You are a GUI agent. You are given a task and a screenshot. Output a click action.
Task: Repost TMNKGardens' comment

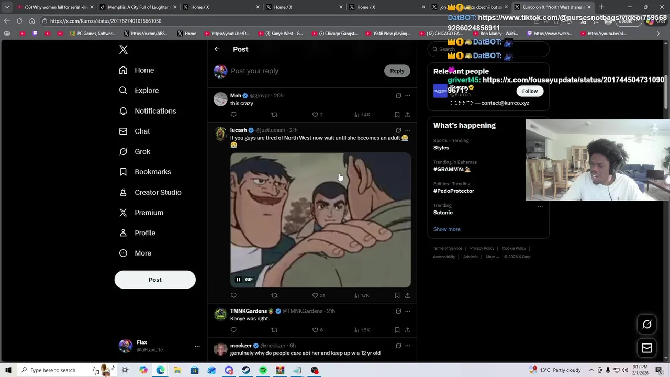(x=274, y=330)
